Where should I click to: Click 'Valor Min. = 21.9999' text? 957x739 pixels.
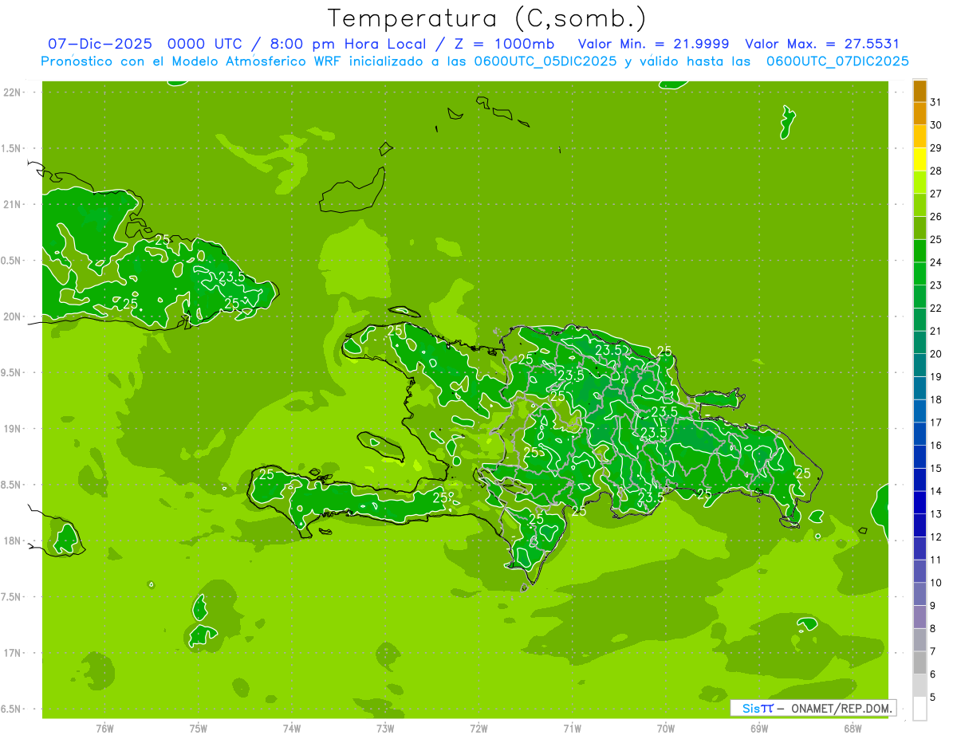click(x=653, y=45)
